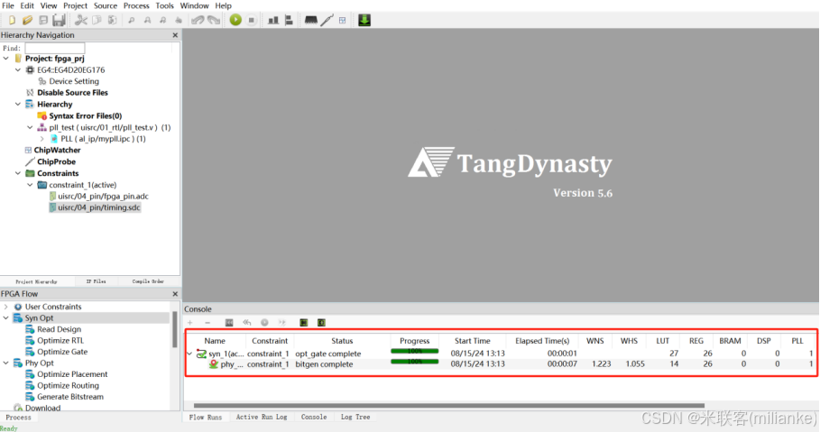Open the Project menu
The height and width of the screenshot is (432, 820).
(x=75, y=5)
